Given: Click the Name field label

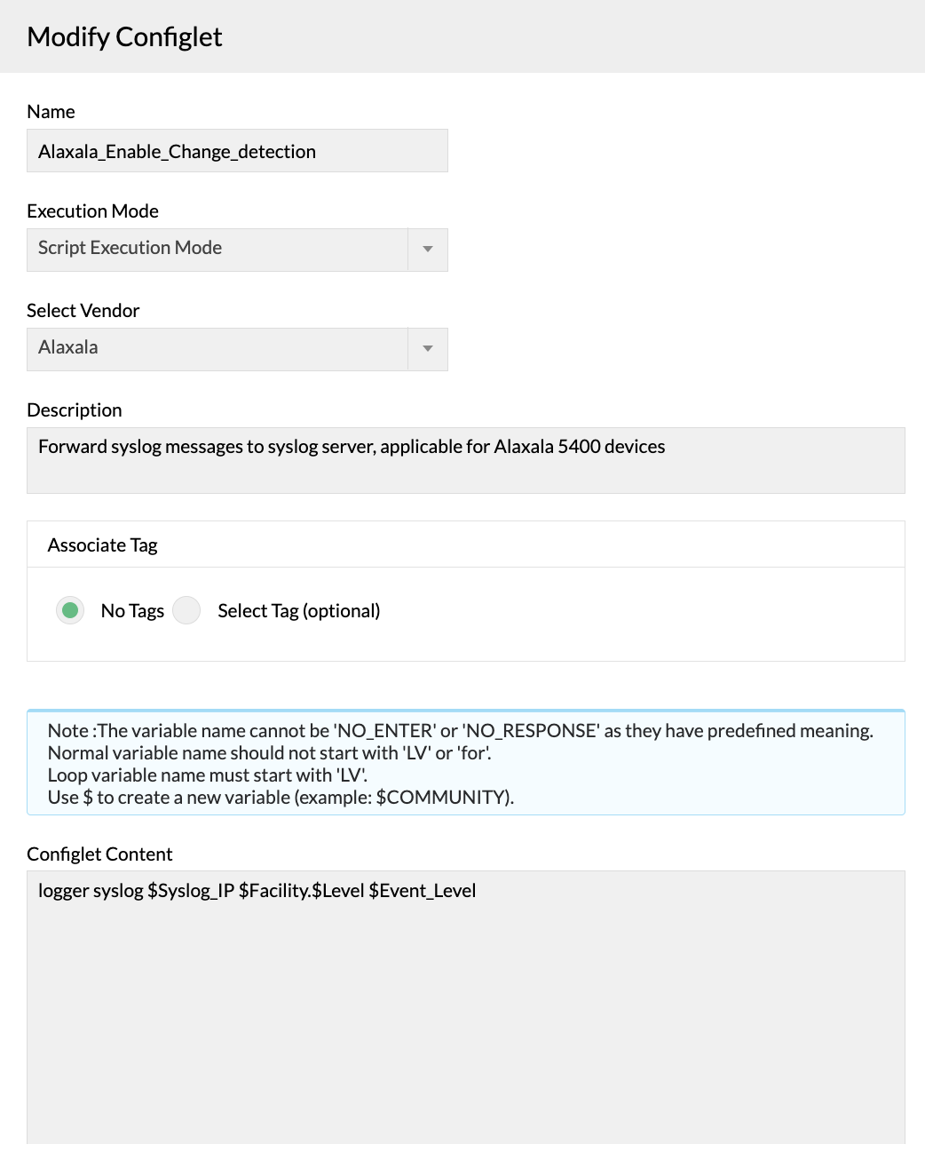Looking at the screenshot, I should [51, 112].
